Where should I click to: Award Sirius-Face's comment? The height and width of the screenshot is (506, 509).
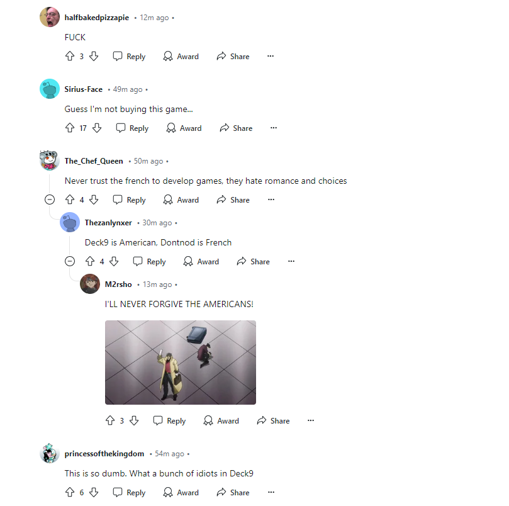tap(184, 128)
